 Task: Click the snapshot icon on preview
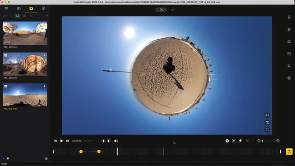point(267,123)
